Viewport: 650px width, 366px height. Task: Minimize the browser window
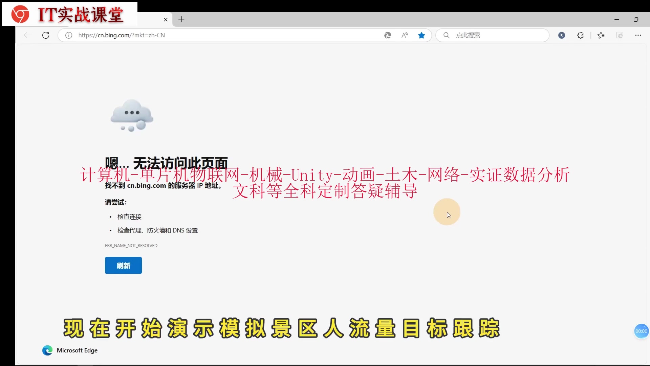click(616, 20)
